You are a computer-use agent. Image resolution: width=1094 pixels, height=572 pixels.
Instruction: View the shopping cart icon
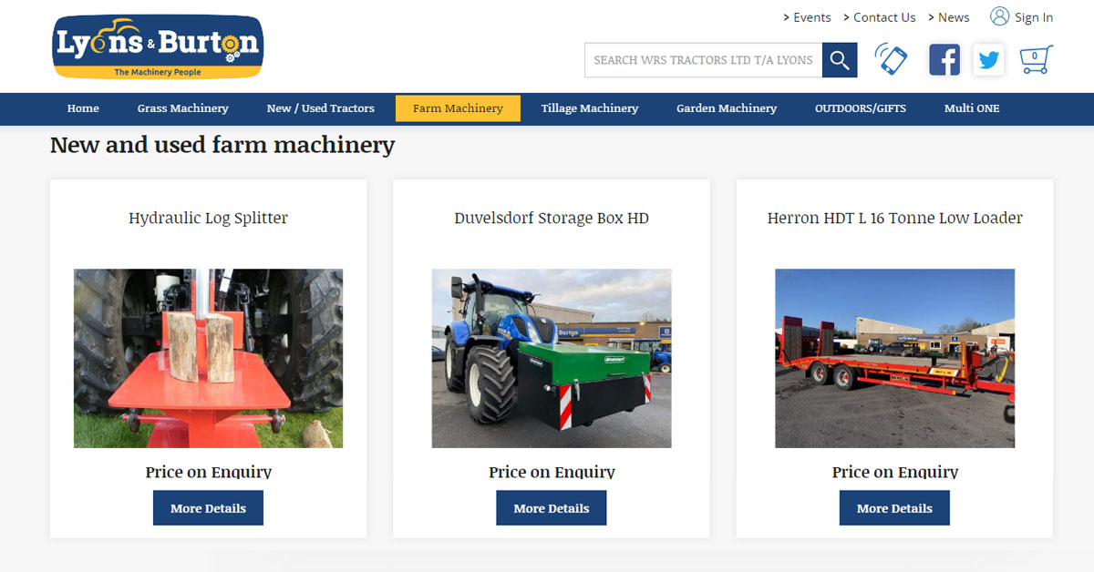(1036, 59)
